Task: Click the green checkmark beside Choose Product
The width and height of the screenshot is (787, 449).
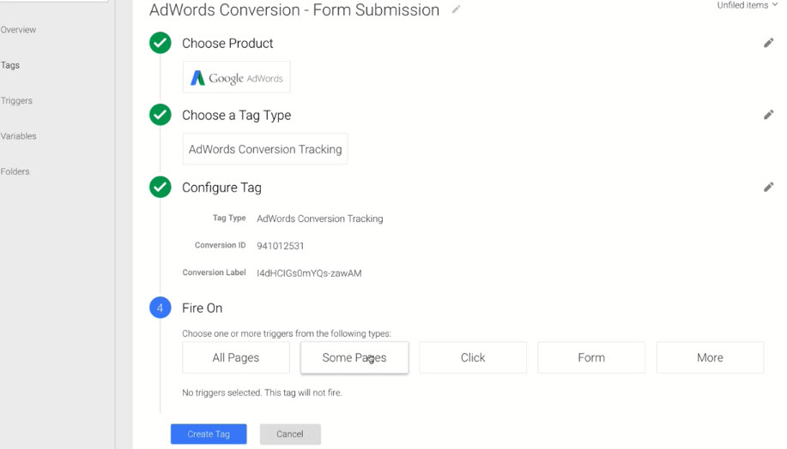Action: pyautogui.click(x=160, y=43)
